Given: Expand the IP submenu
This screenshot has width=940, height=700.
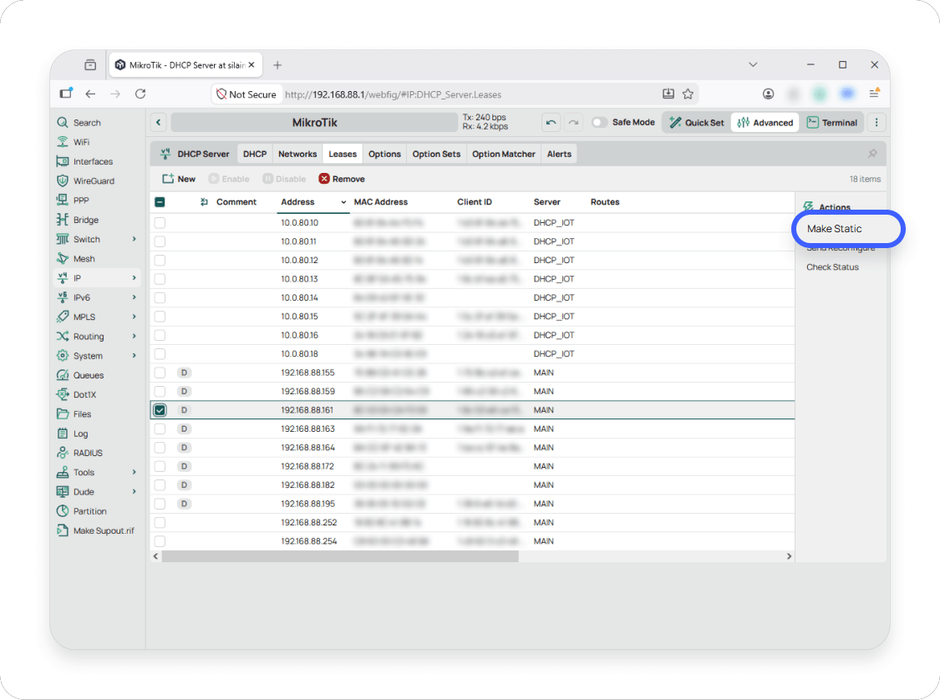Looking at the screenshot, I should (135, 278).
